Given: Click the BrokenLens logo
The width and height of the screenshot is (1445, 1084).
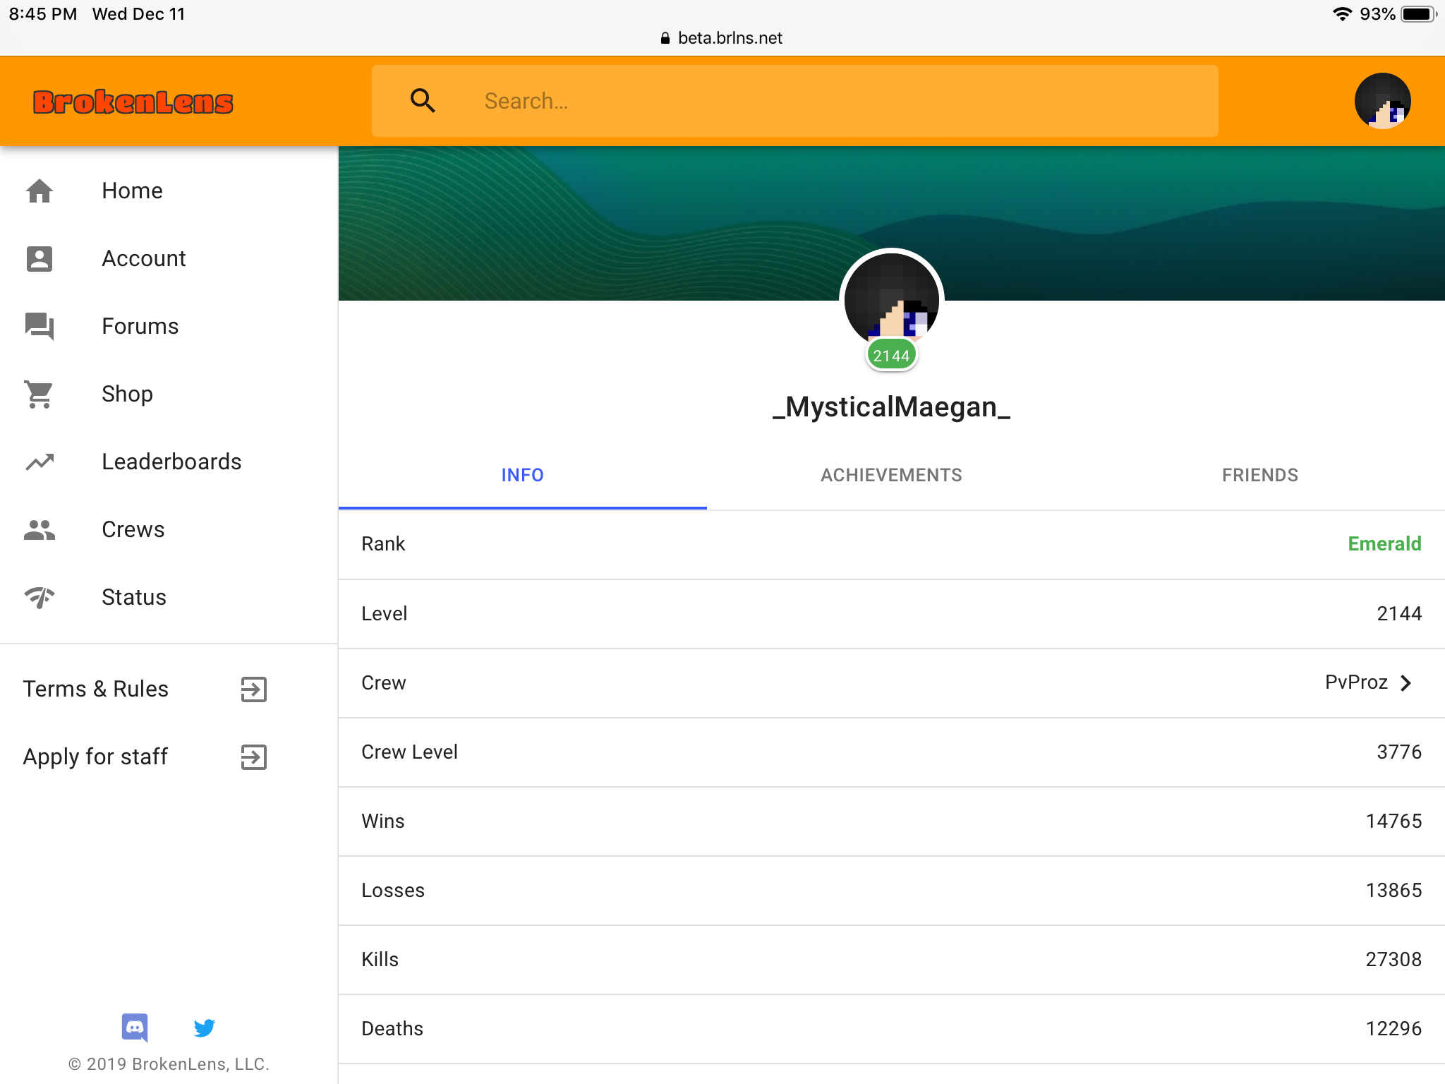Looking at the screenshot, I should tap(133, 102).
